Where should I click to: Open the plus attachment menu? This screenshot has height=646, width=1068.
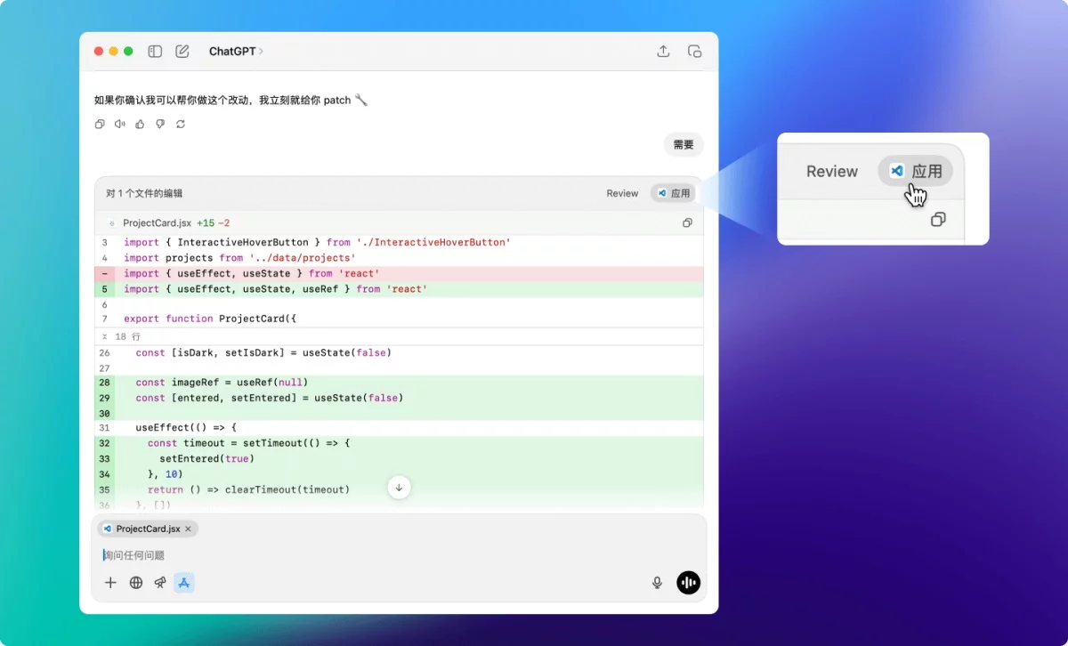tap(110, 583)
